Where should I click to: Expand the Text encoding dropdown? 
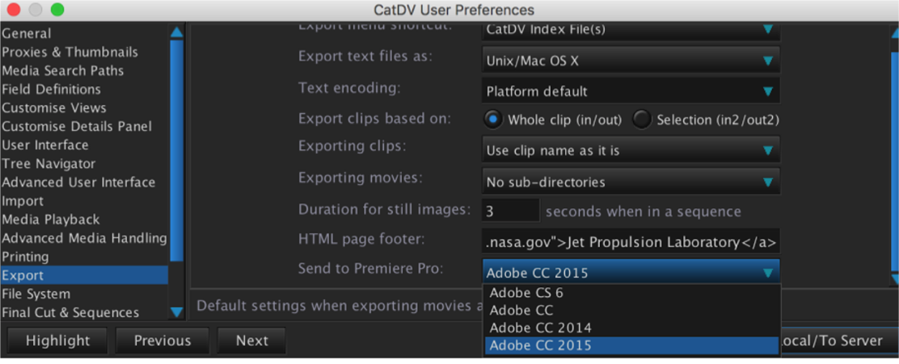631,91
